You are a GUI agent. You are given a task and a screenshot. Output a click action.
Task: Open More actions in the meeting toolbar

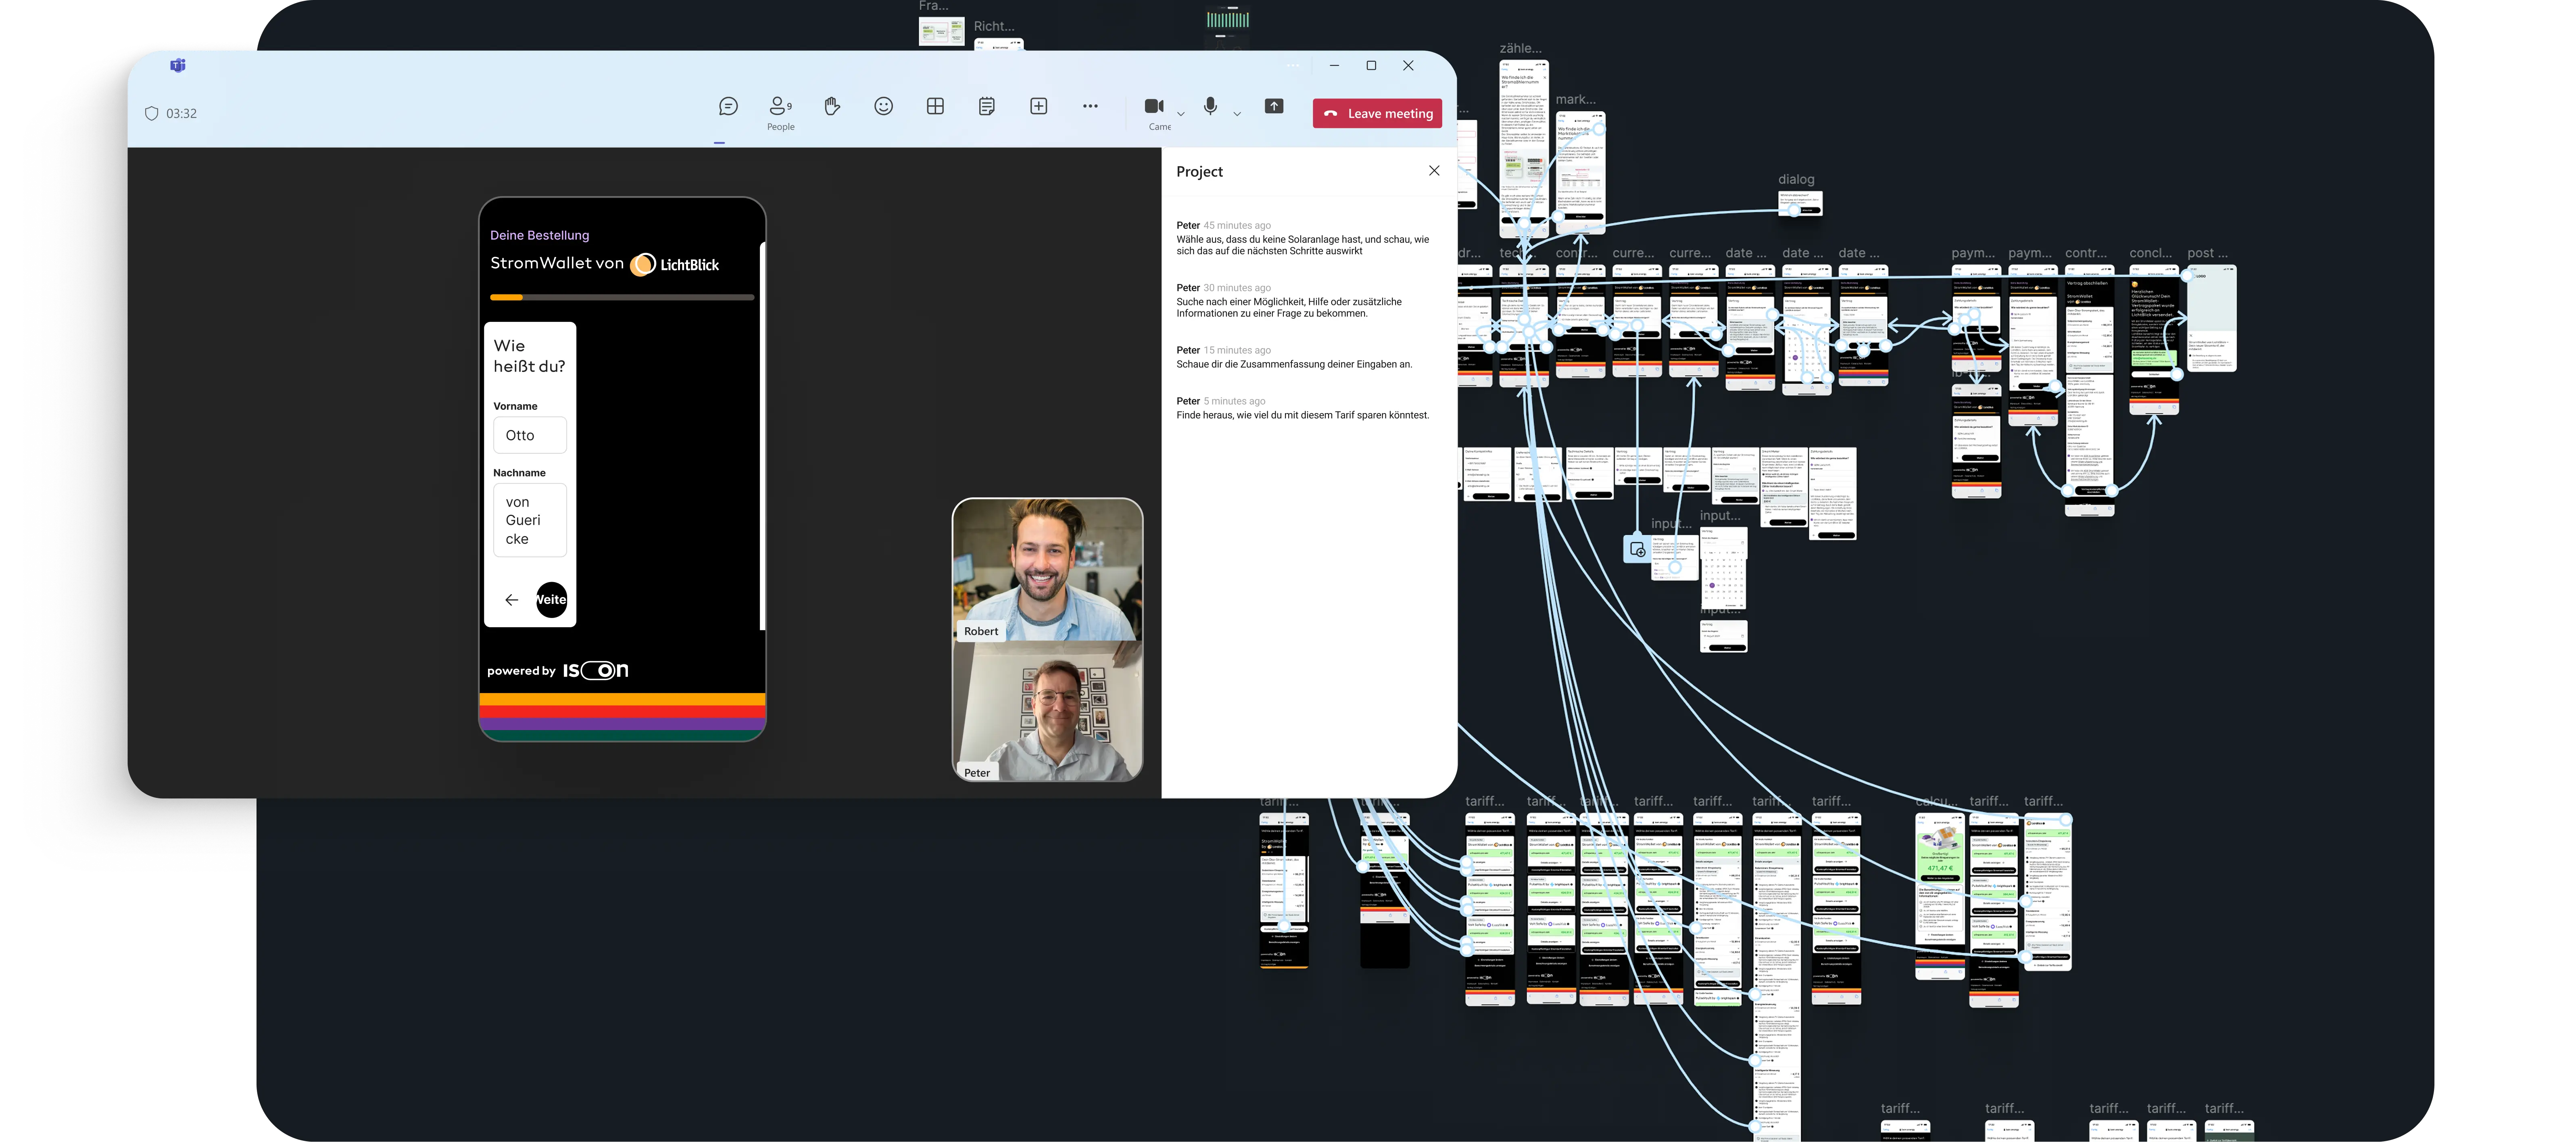coord(1090,106)
